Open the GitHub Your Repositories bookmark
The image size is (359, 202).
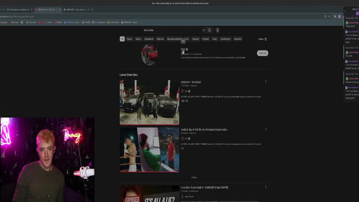coord(99,22)
